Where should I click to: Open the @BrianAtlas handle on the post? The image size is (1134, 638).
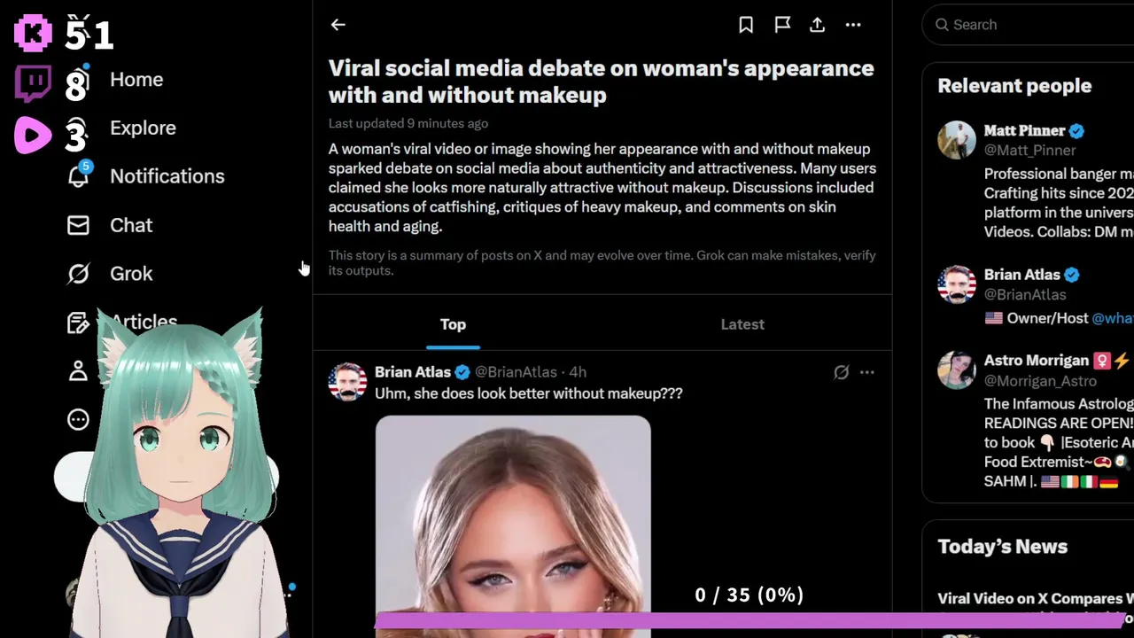click(517, 372)
